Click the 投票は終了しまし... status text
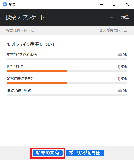 [x=20, y=31]
